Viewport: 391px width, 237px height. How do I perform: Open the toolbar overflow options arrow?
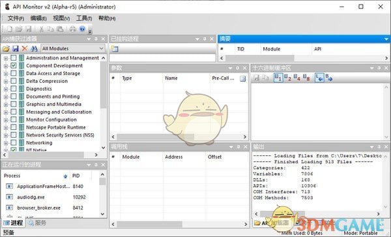point(91,31)
